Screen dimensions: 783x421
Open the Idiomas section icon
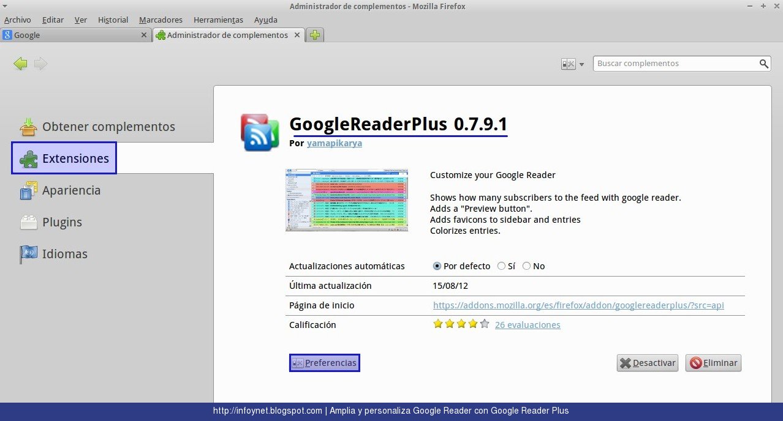28,254
